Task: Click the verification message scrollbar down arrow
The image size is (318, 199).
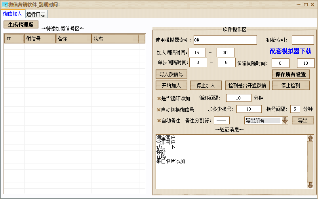Action: [x=310, y=185]
